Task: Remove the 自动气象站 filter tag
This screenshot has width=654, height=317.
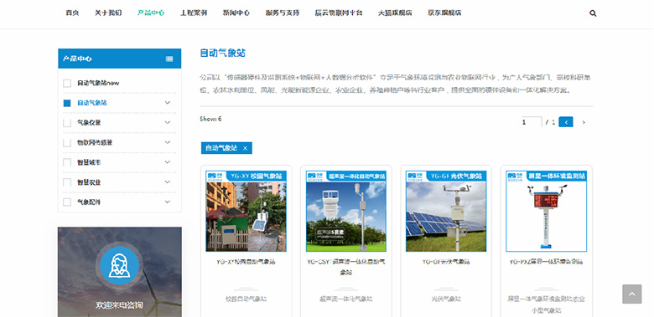Action: [x=245, y=148]
